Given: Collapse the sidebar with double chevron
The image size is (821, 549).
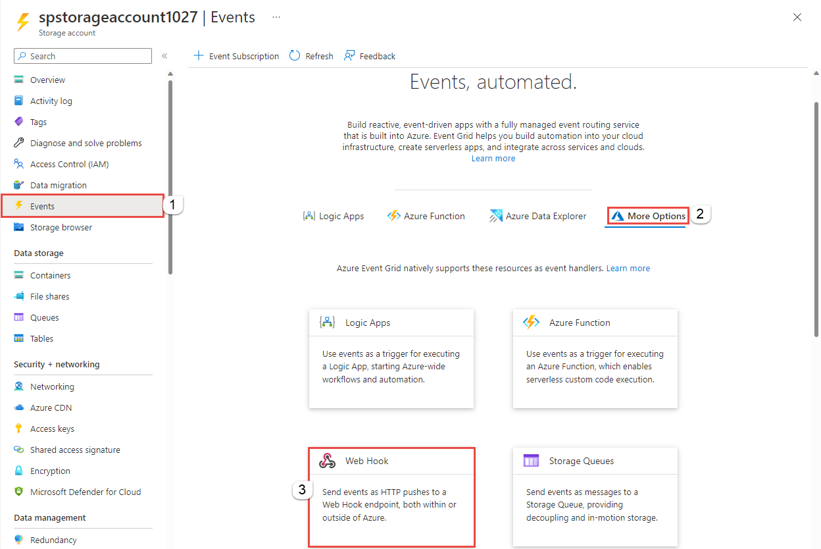Looking at the screenshot, I should (164, 56).
